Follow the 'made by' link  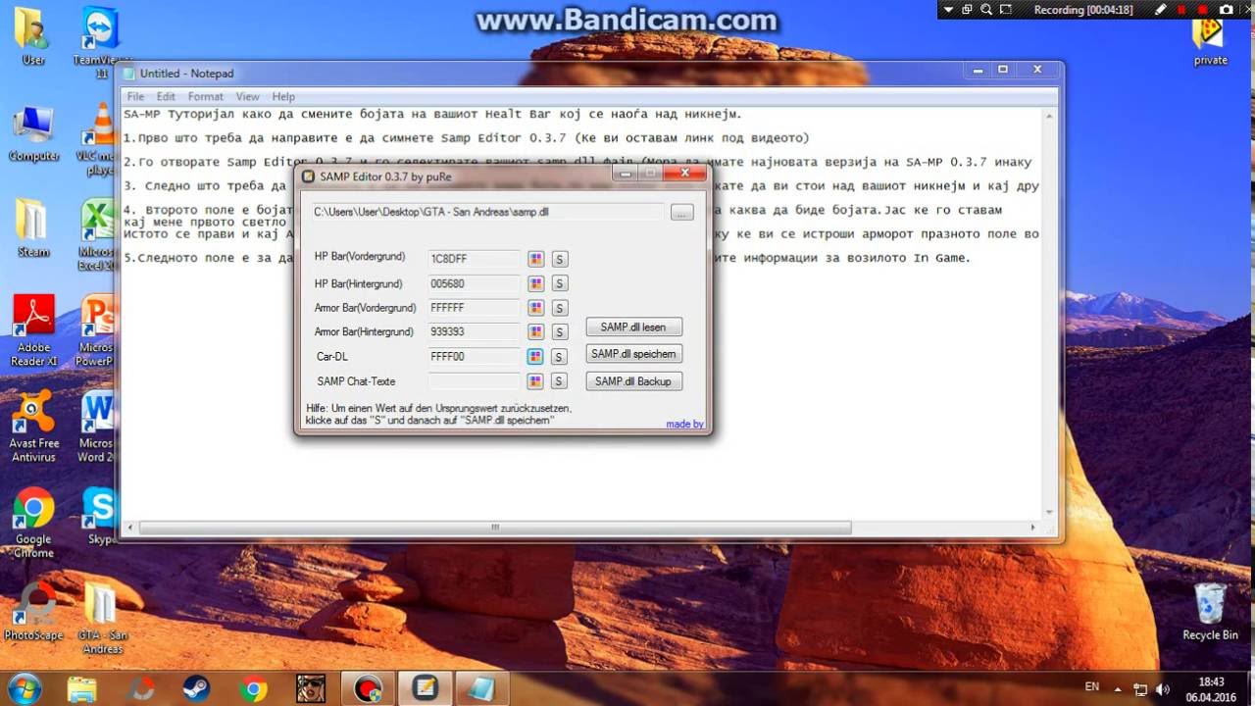pos(684,424)
